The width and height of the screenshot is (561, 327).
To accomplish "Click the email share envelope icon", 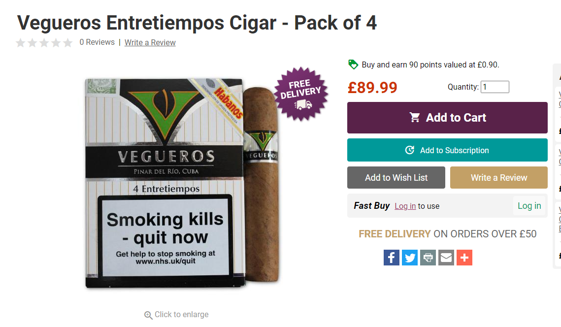I will (446, 258).
